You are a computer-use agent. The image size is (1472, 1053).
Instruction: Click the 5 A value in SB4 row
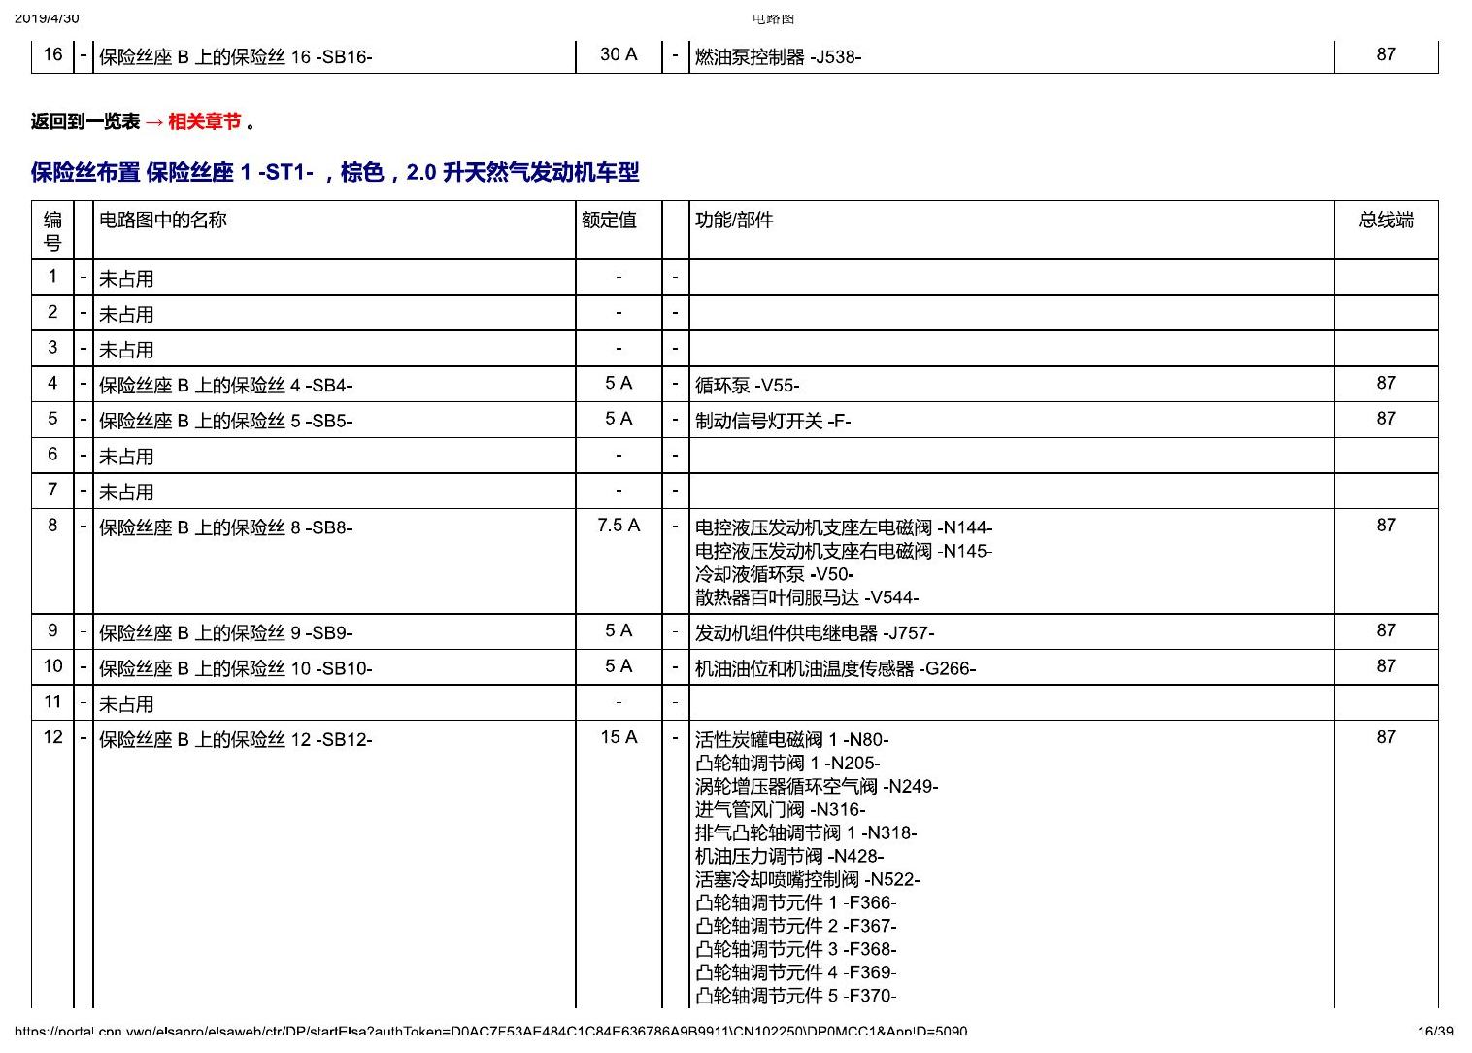coord(619,384)
